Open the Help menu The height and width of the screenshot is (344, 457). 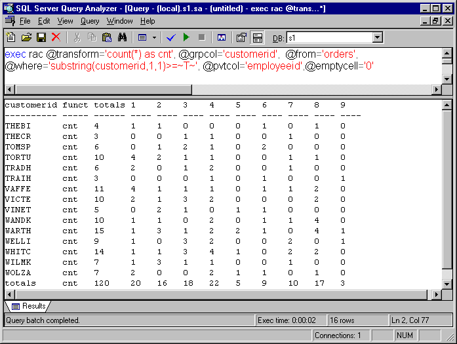tap(148, 21)
